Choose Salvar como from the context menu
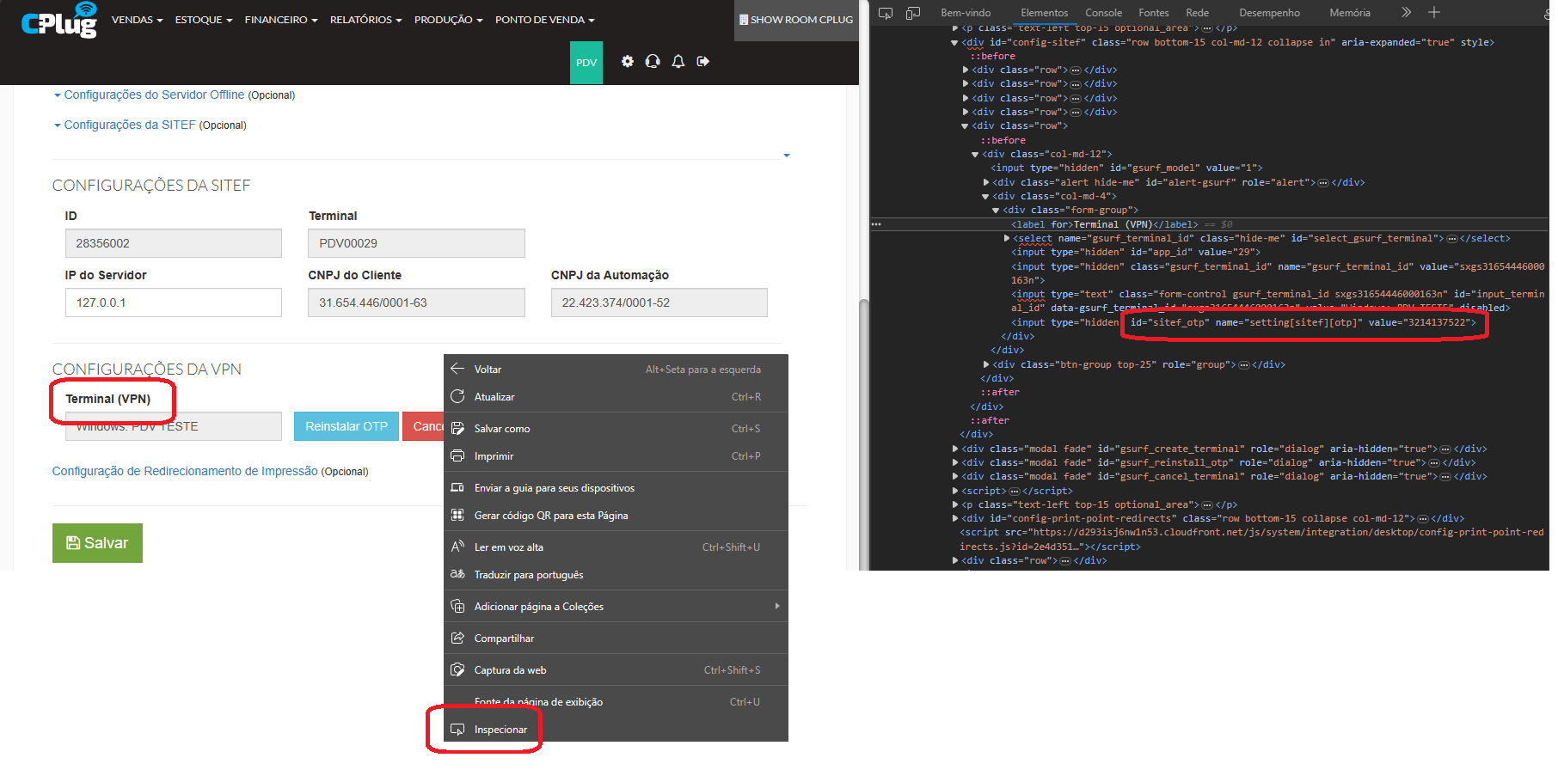Screen dimensions: 1558x770 click(616, 428)
